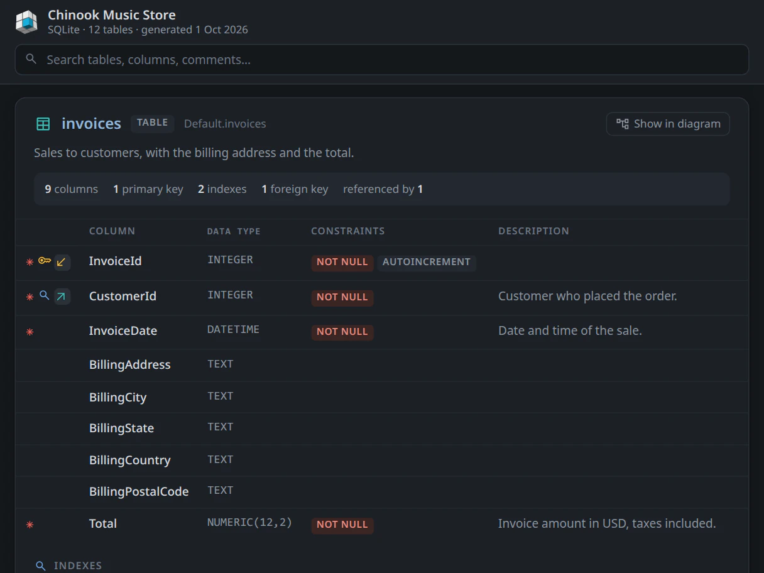Click the foreign key arrow on CustomerId row
The height and width of the screenshot is (573, 764).
pos(62,297)
